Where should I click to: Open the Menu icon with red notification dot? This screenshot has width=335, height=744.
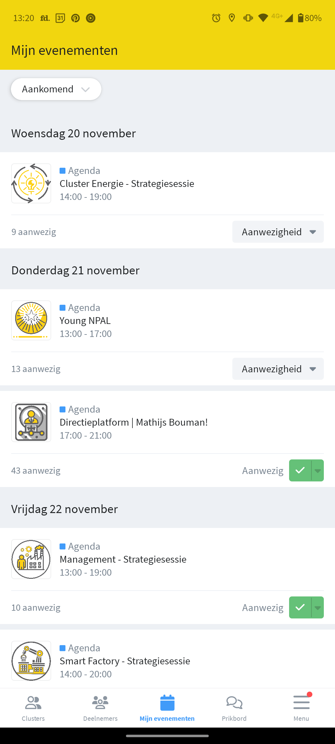(x=301, y=703)
